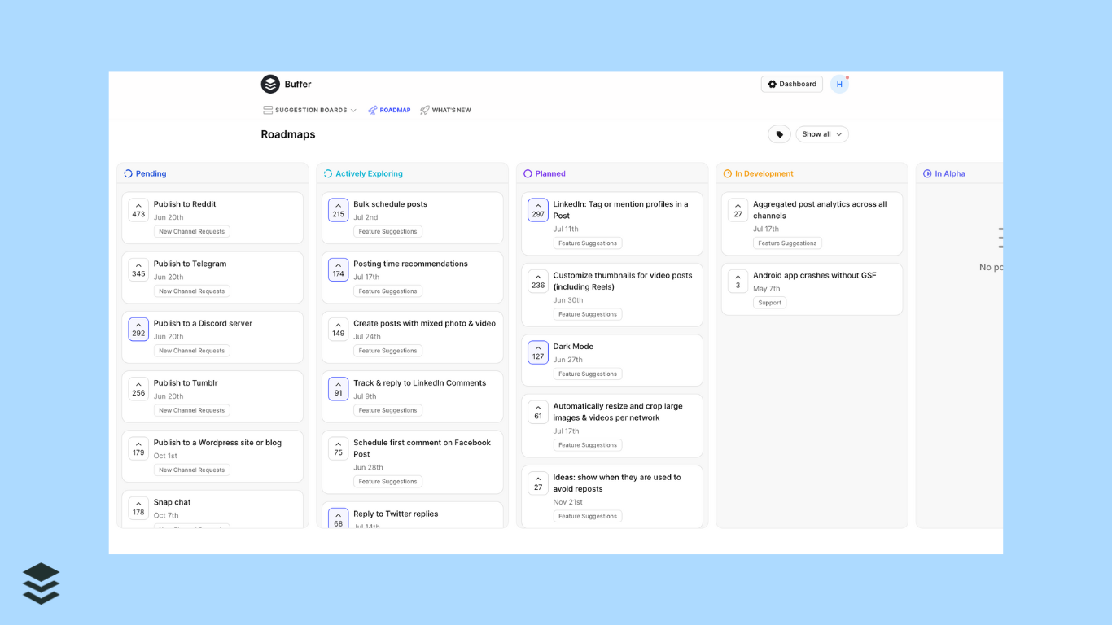Image resolution: width=1112 pixels, height=625 pixels.
Task: Click Feature Suggestions tag on Bulk schedule posts
Action: [x=387, y=232]
